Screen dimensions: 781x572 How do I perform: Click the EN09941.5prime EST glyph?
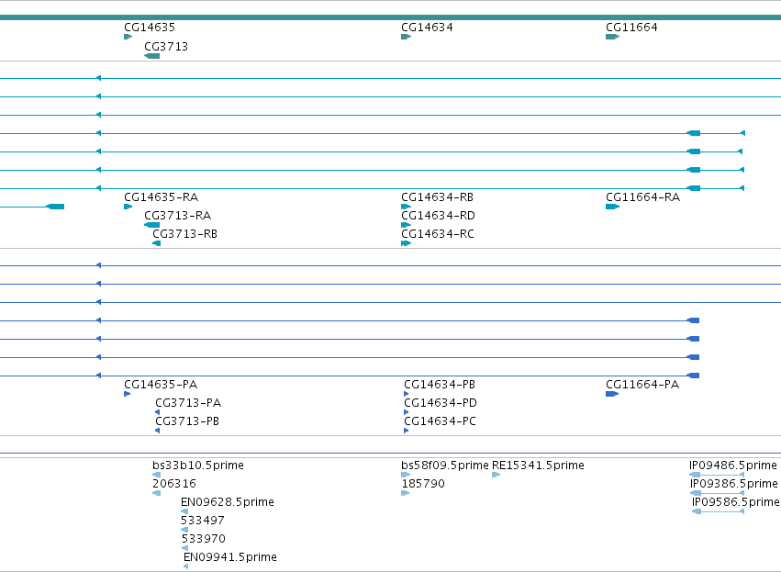tap(185, 566)
